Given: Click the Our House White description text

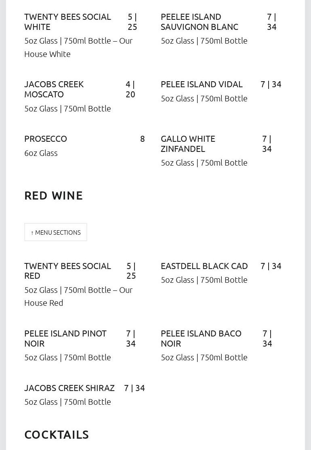Looking at the screenshot, I should point(78,47).
